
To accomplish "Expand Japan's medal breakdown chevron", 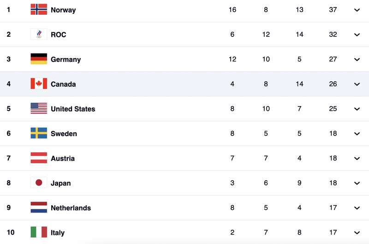I will pyautogui.click(x=357, y=183).
